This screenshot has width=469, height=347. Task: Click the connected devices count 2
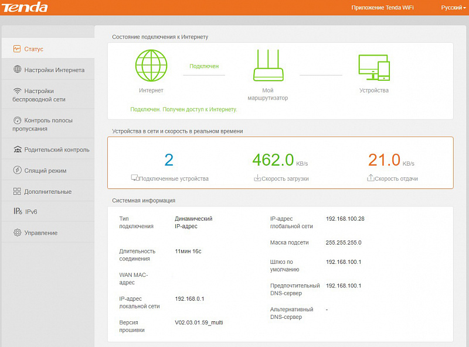[x=169, y=160]
